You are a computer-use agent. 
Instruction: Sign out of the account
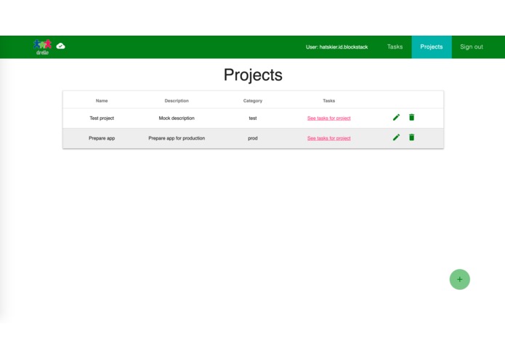(x=472, y=47)
